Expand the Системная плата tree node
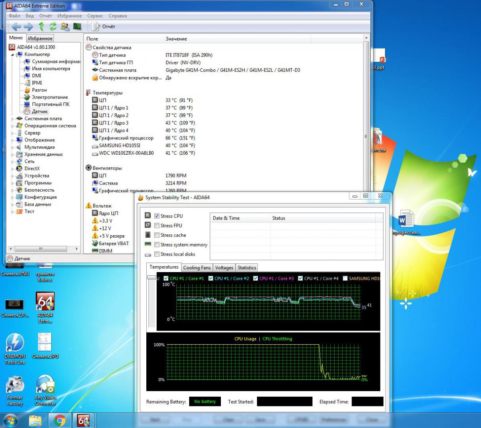This screenshot has height=428, width=481. (12, 119)
